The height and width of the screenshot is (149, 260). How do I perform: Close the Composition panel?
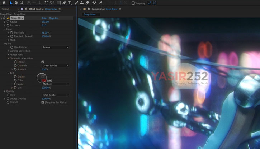pyautogui.click(x=81, y=9)
